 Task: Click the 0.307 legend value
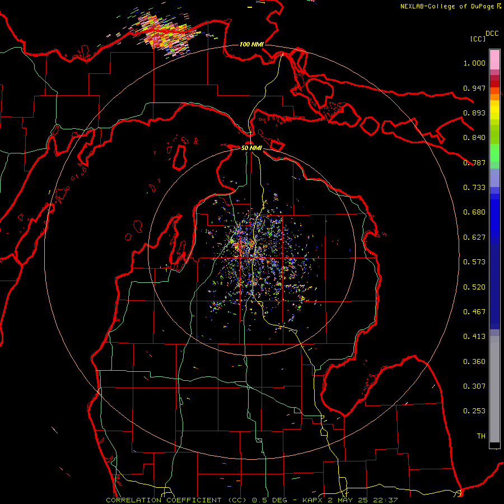(x=474, y=386)
